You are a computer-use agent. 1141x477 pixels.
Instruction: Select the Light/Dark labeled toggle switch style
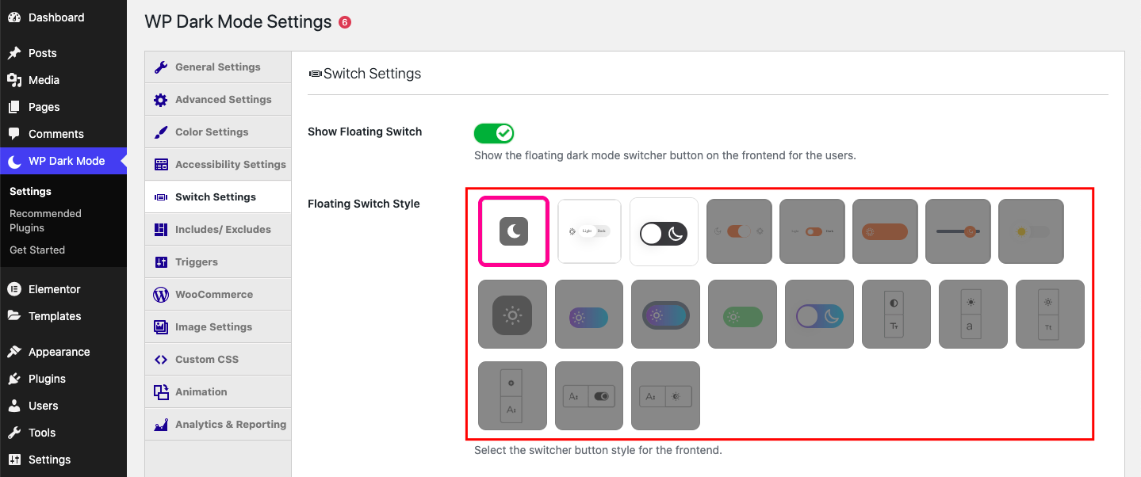coord(588,231)
